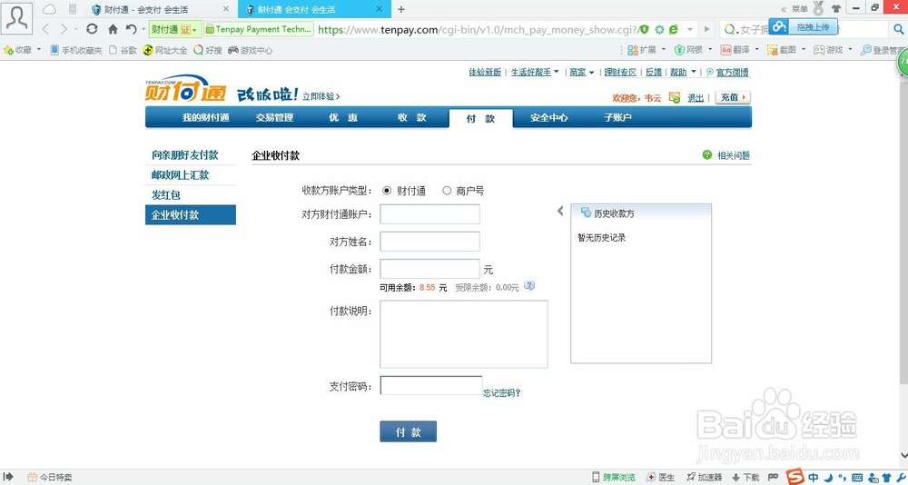Open 游戏中心 bookmark in favorites bar

click(x=251, y=51)
